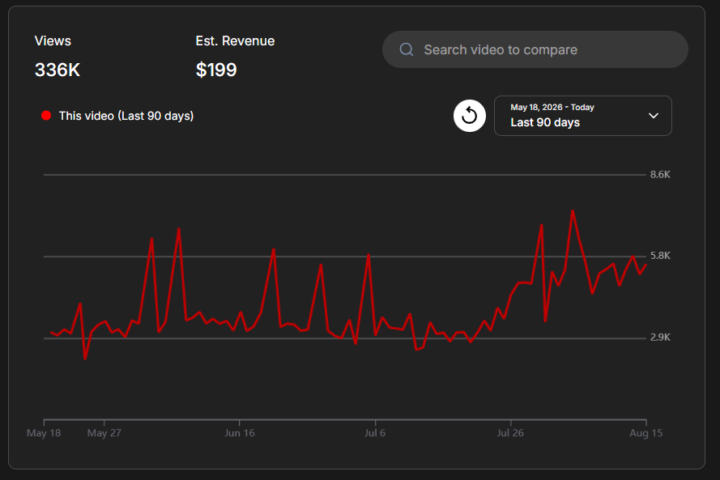
Task: Click the Jul 26 axis marker
Action: click(x=510, y=433)
